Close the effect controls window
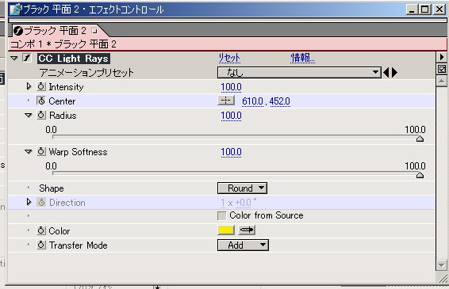The height and width of the screenshot is (289, 449). click(x=439, y=10)
